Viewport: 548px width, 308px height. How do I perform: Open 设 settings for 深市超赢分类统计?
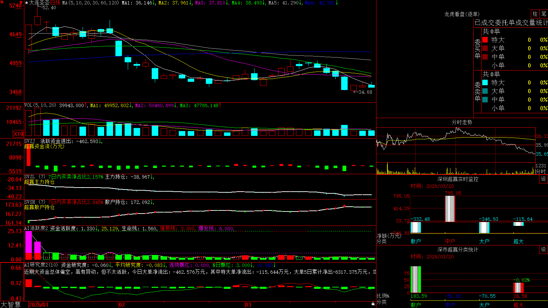pos(544,249)
